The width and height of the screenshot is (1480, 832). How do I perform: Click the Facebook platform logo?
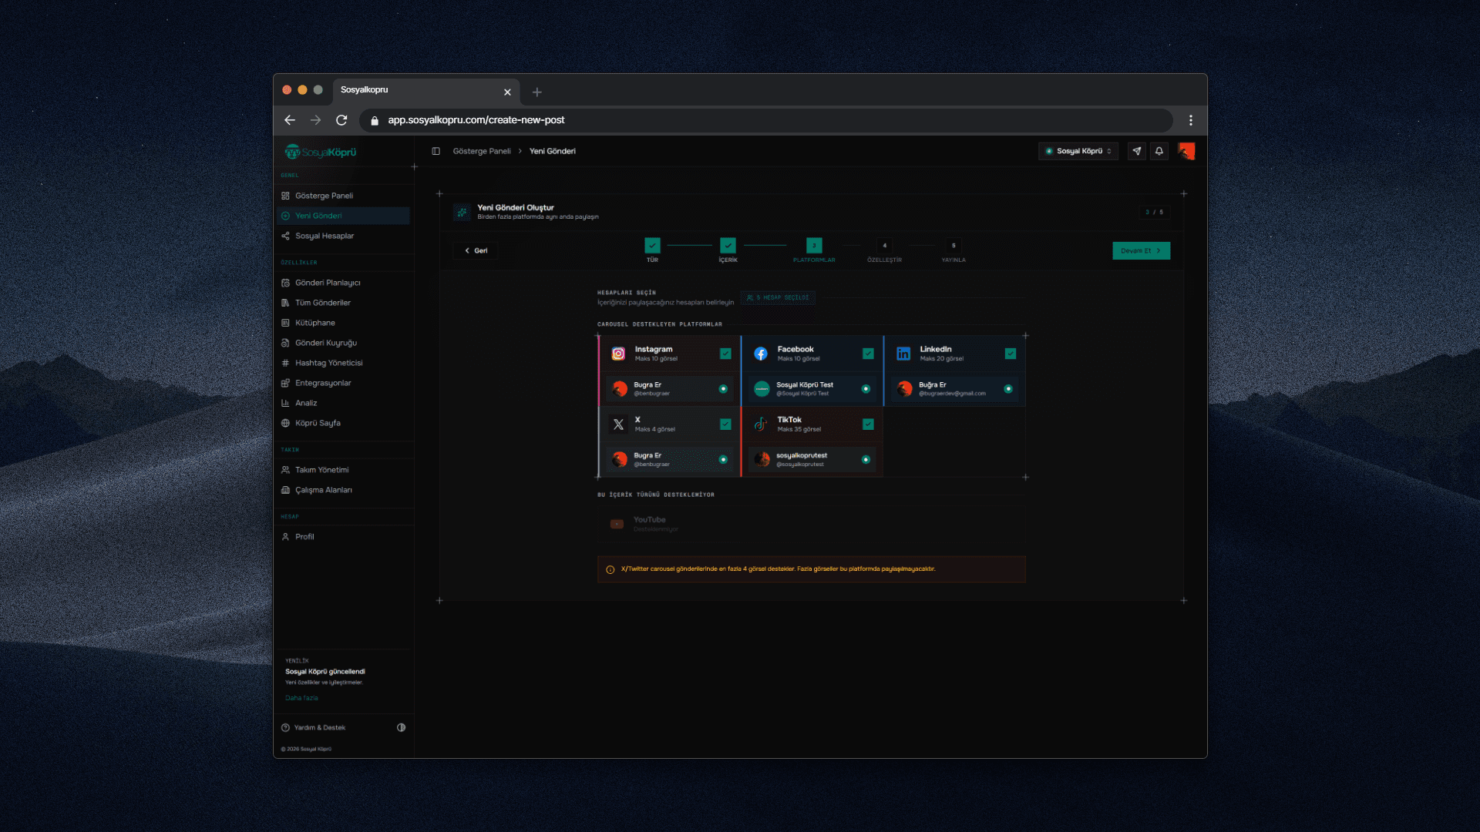[x=761, y=354]
